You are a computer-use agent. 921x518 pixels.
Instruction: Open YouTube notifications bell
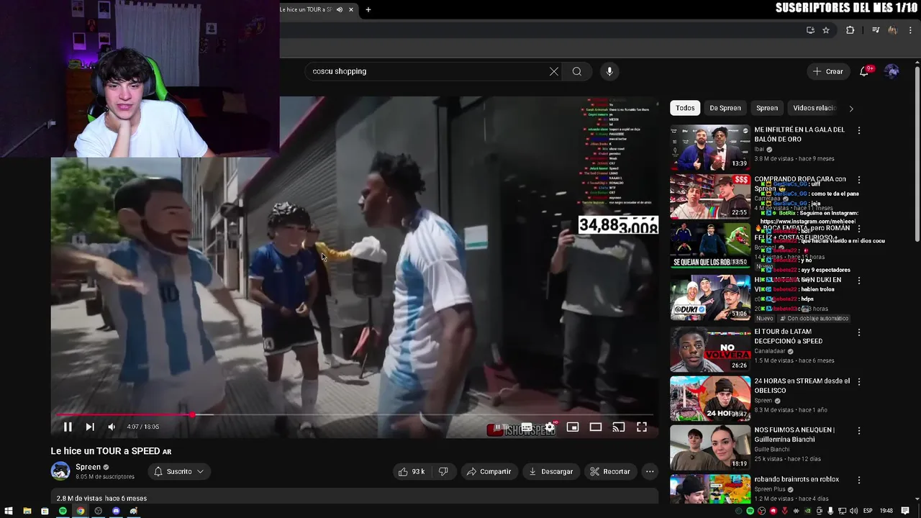coord(864,71)
